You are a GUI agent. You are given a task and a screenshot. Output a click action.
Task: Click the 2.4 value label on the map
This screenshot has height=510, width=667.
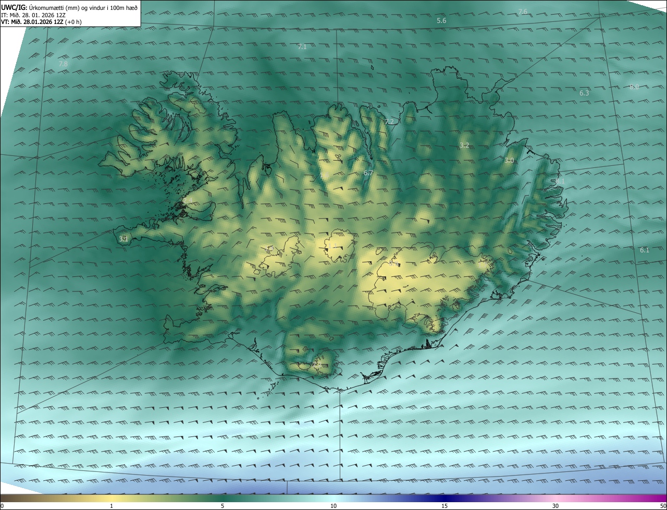coord(188,200)
